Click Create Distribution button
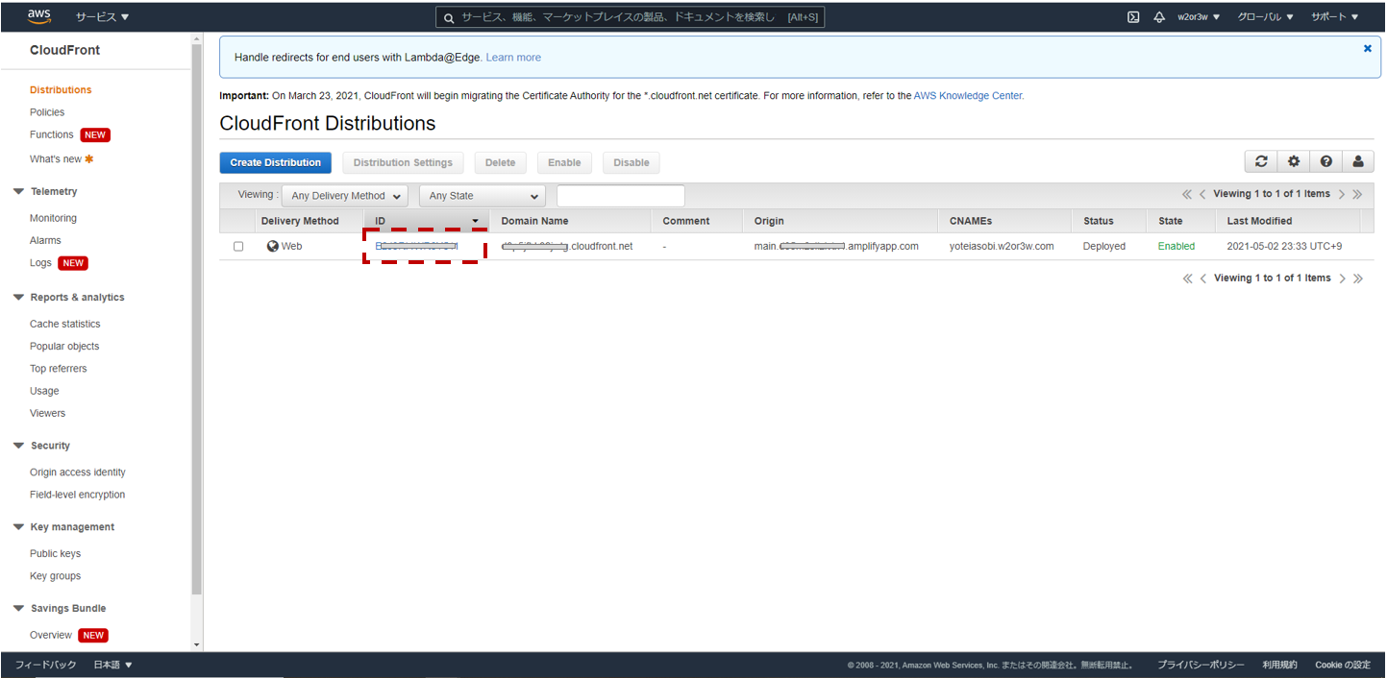The width and height of the screenshot is (1387, 678). tap(276, 162)
